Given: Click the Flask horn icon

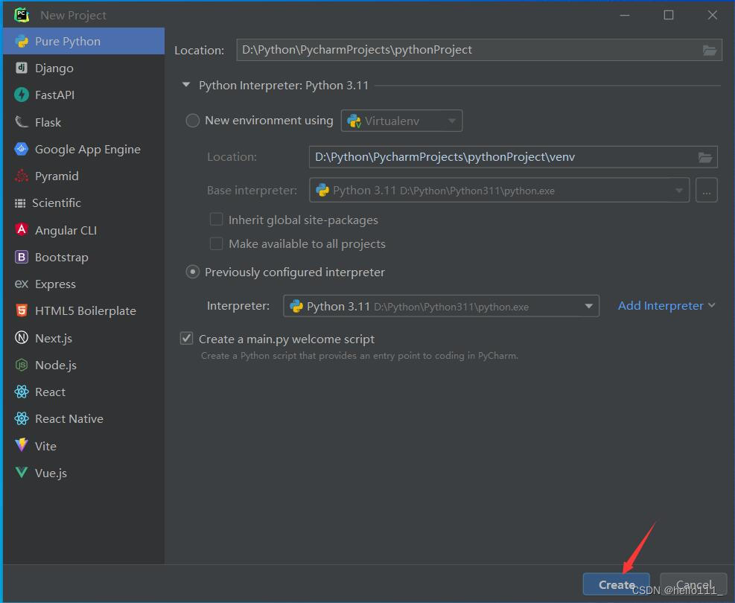Looking at the screenshot, I should [21, 122].
